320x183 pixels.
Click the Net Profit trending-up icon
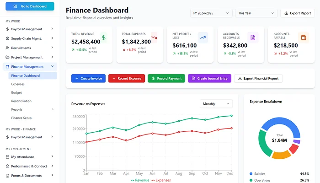203,38
